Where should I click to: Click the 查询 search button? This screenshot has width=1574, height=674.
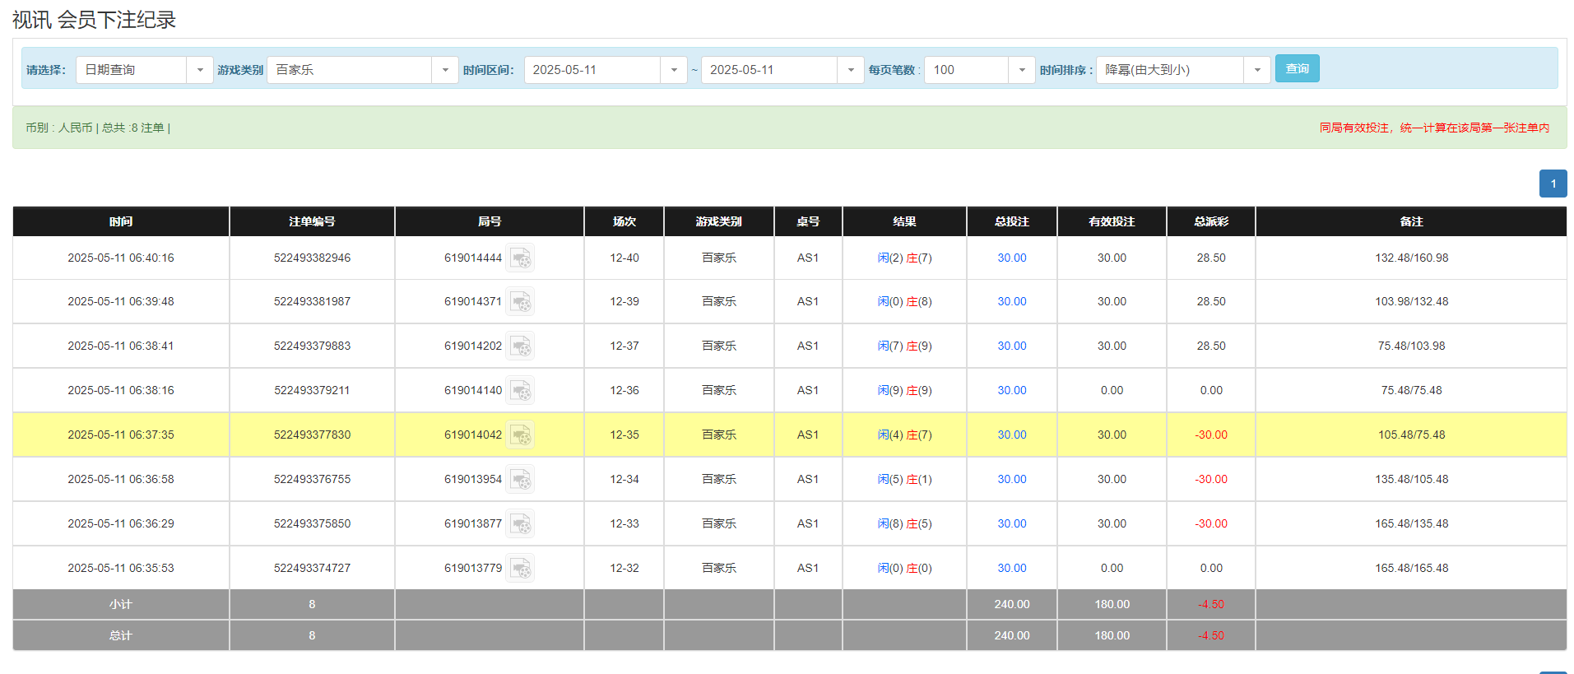[1297, 69]
